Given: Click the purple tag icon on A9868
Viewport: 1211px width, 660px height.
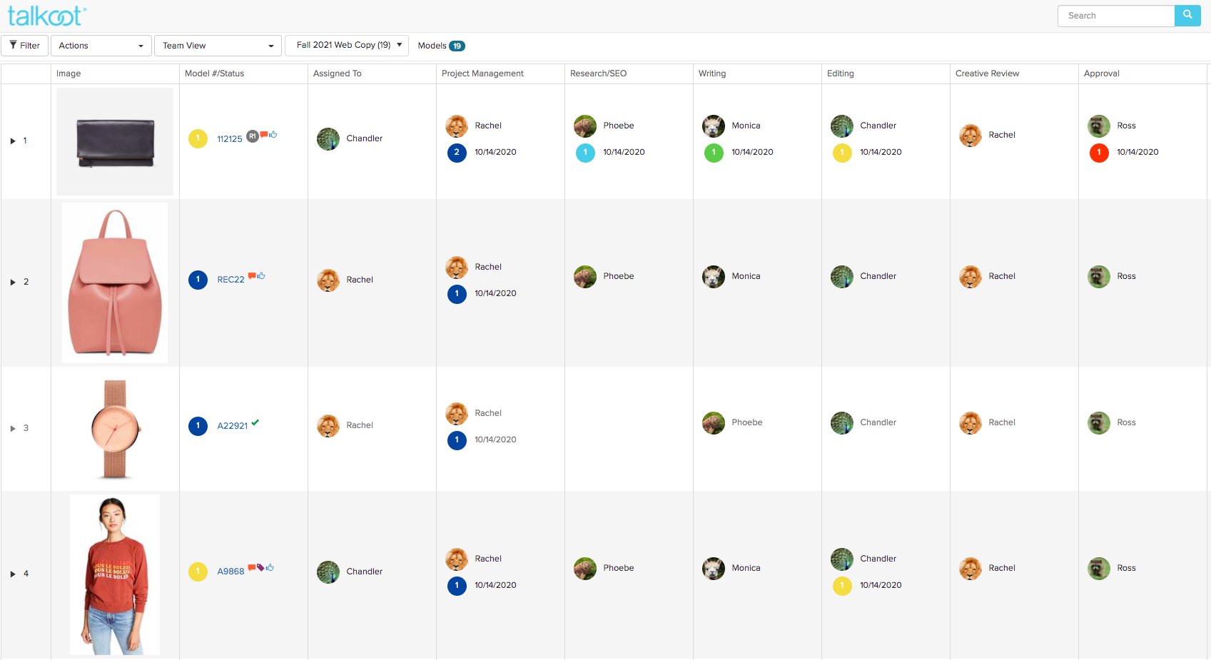Looking at the screenshot, I should pyautogui.click(x=260, y=567).
